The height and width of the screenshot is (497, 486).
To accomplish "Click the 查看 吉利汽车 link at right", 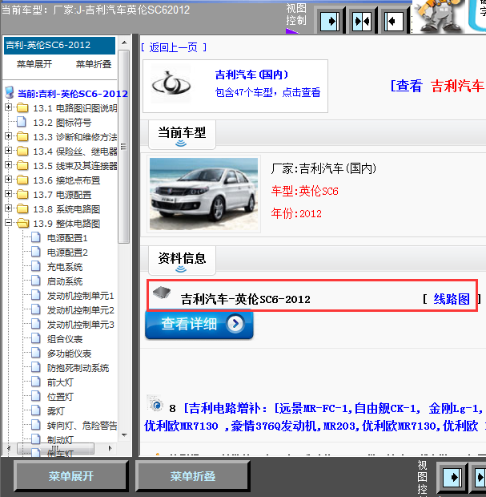I will [x=437, y=87].
